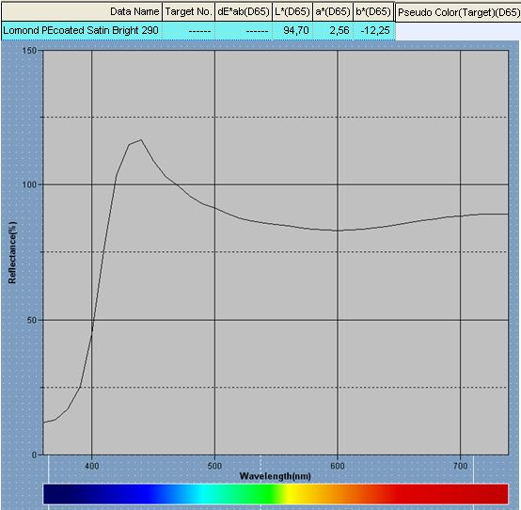Select the Lomond PEcoated Satin Bright 290 row

[198, 31]
